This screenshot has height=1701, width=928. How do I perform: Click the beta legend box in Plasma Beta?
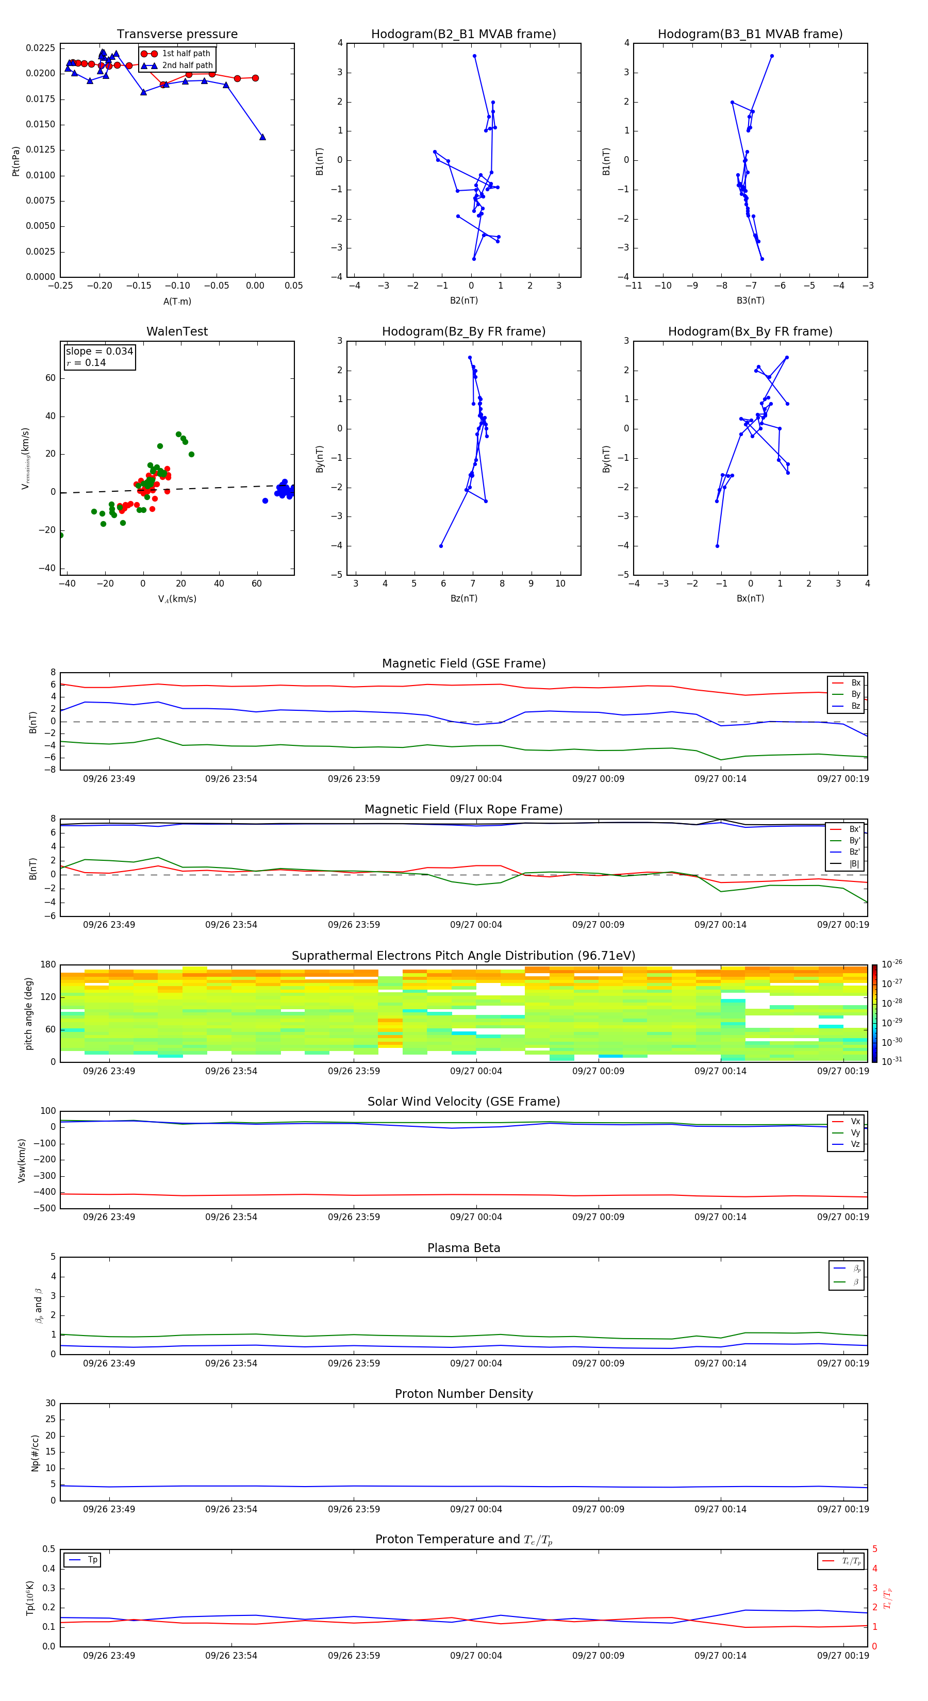[846, 1276]
